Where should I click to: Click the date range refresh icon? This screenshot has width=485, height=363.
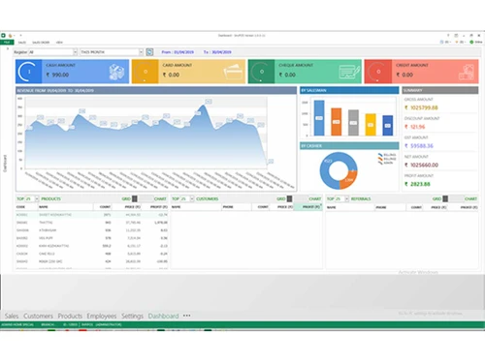(149, 52)
